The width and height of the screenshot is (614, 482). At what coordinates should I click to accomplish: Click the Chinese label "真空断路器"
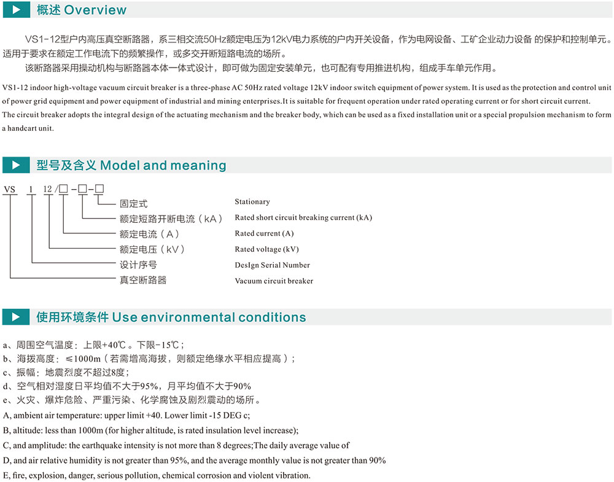click(142, 281)
